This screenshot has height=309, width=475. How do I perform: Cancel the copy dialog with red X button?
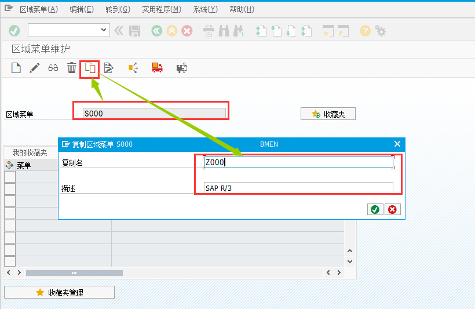(x=392, y=209)
